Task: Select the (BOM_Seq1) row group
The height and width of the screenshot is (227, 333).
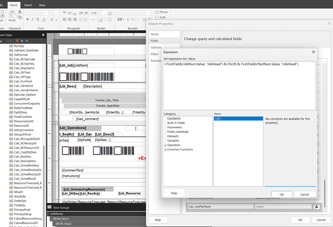Action: point(61,219)
